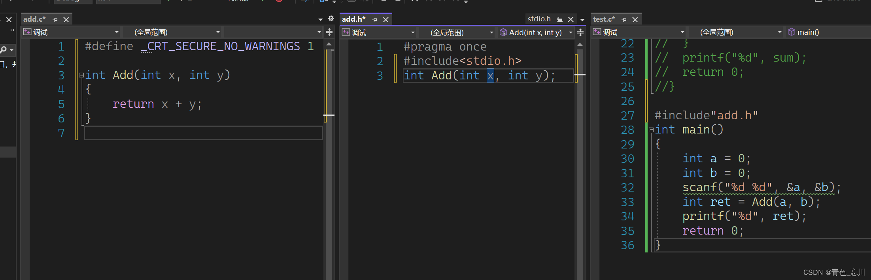Screen dimensions: 871x280
Task: Open project dropdown 调试 in add.h pane
Action: click(378, 32)
